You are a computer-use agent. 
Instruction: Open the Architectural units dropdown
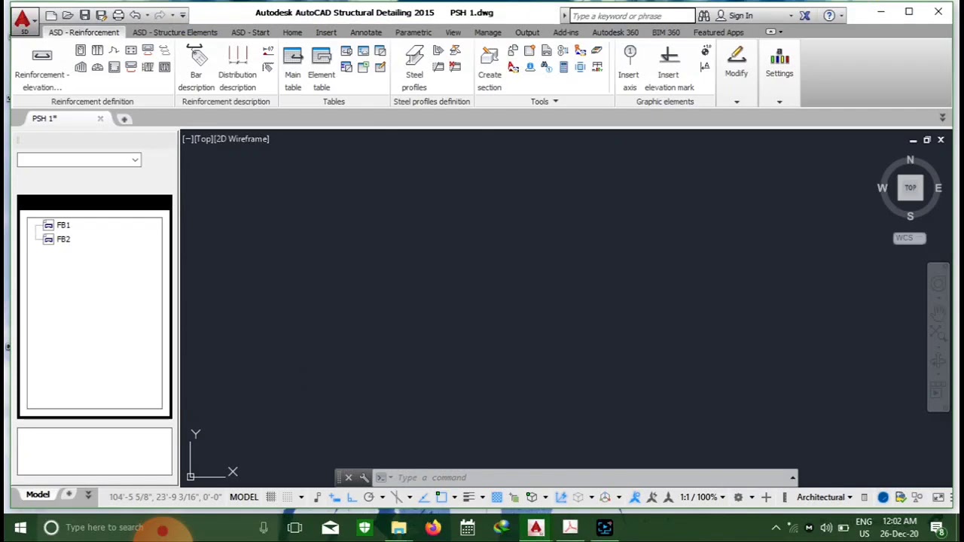point(825,497)
